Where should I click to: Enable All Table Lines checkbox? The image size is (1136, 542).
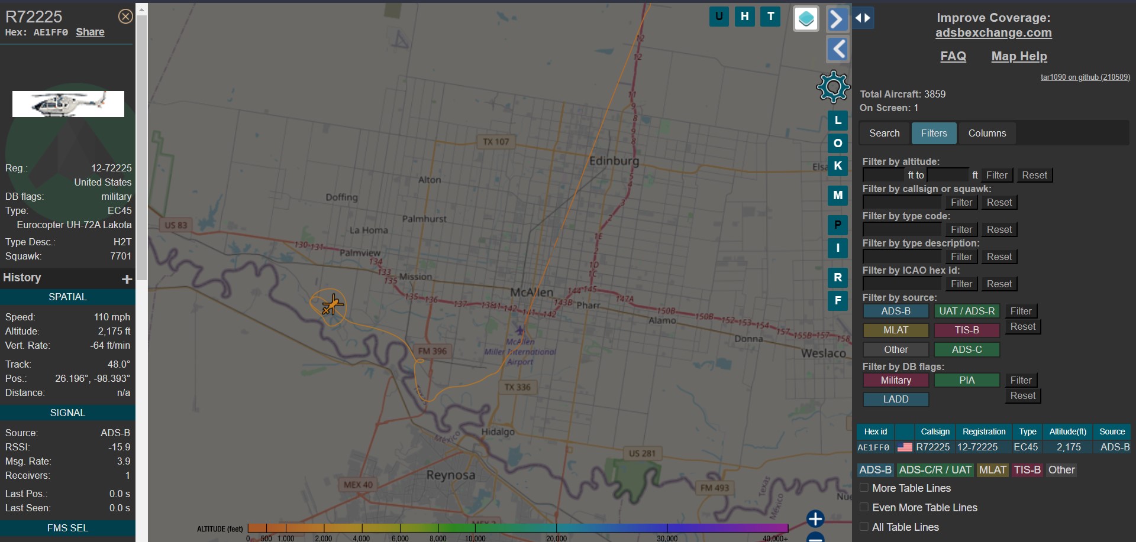pyautogui.click(x=864, y=527)
